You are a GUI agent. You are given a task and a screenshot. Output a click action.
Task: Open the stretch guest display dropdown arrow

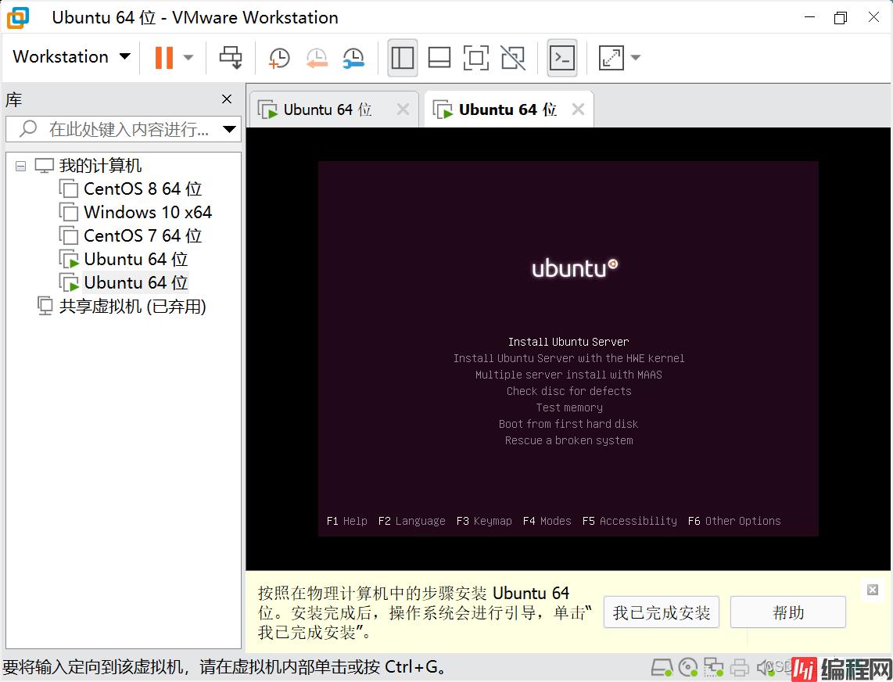click(636, 57)
